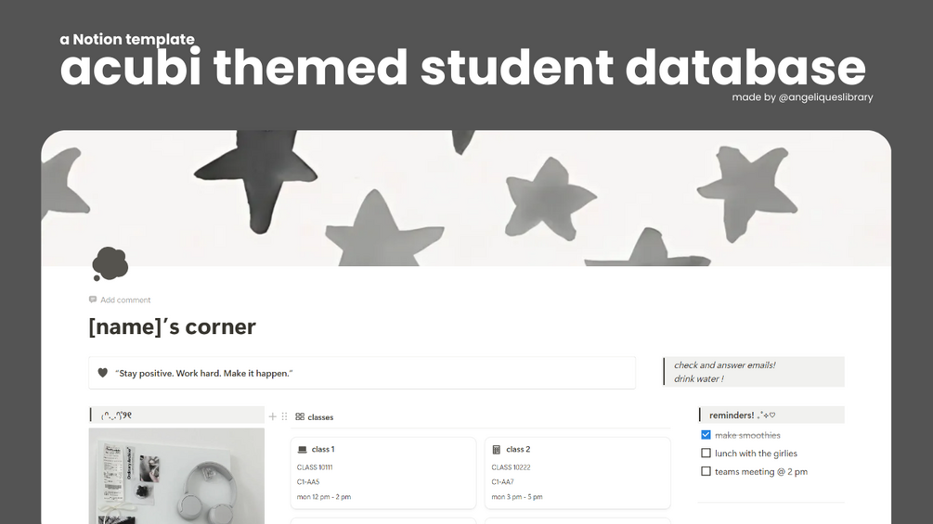This screenshot has width=933, height=524.
Task: Click the star-patterned cover image
Action: 466,198
